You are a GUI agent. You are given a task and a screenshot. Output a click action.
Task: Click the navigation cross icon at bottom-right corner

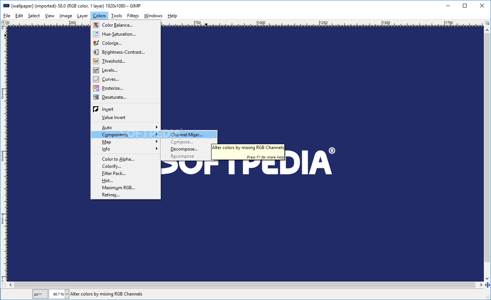(x=488, y=285)
